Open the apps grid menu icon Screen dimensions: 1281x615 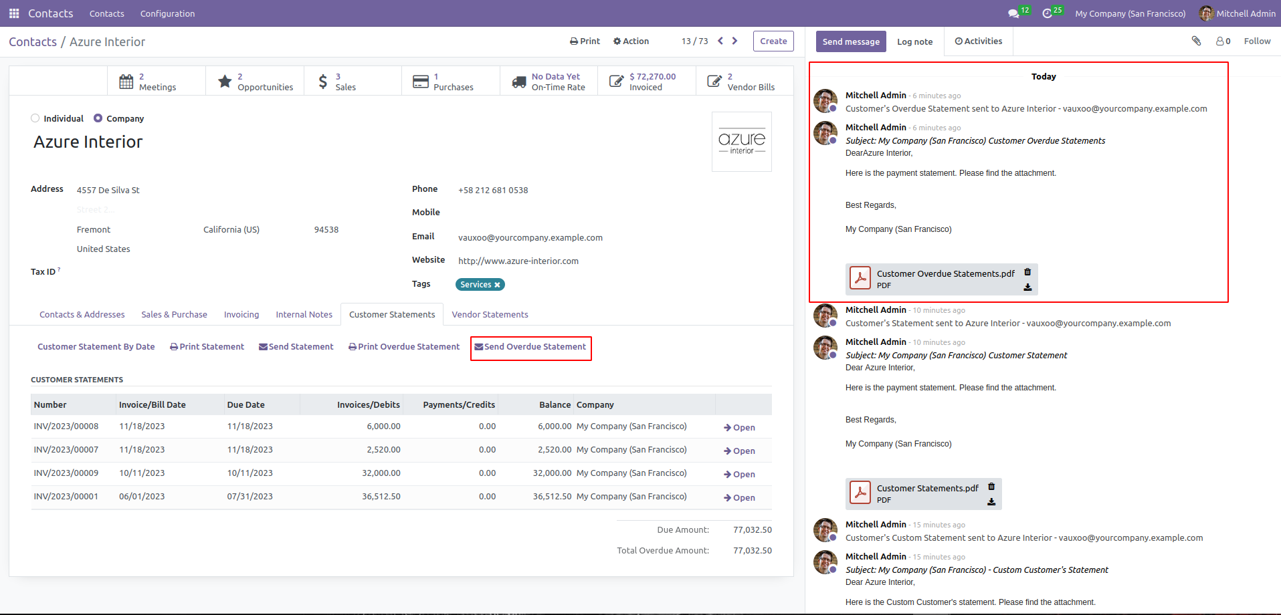(14, 13)
